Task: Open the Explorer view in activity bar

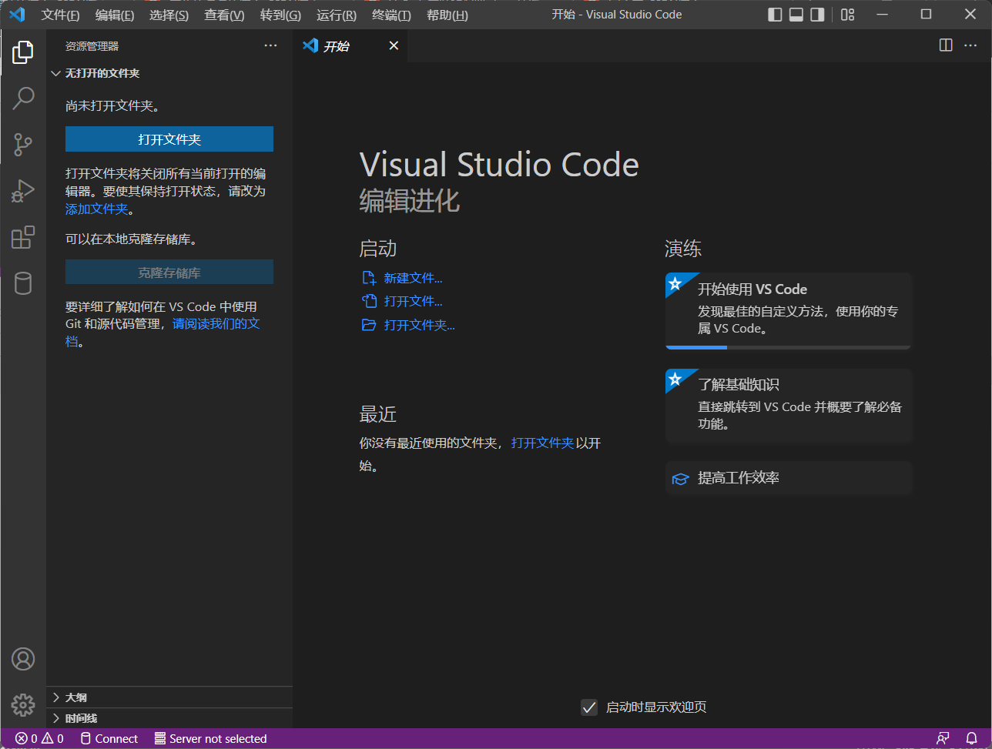Action: pyautogui.click(x=23, y=52)
